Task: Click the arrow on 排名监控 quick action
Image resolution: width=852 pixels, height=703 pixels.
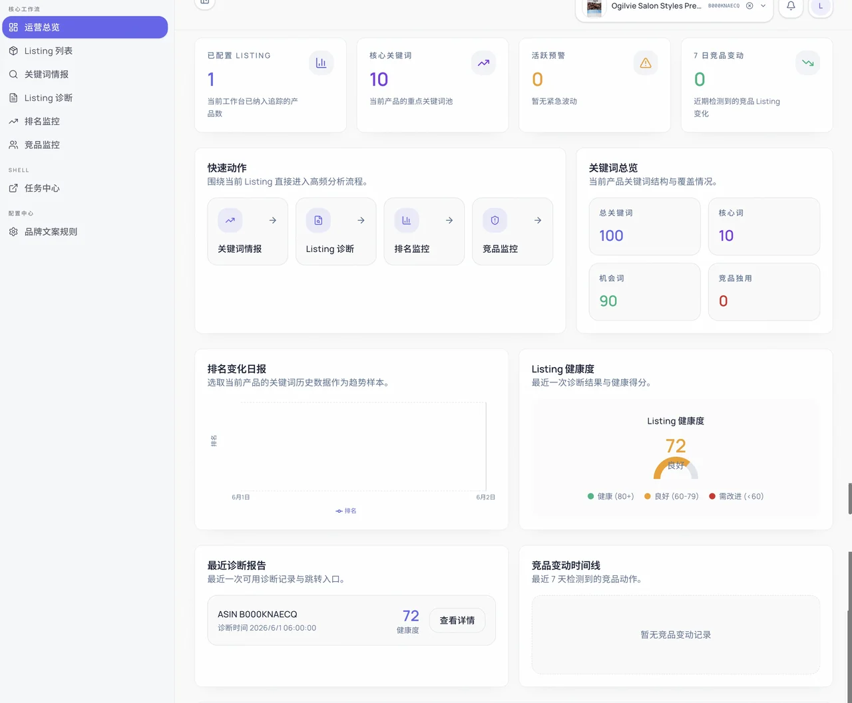Action: (x=449, y=220)
